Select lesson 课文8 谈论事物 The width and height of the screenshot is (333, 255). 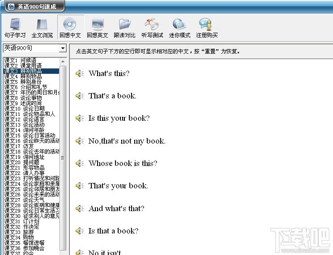(x=31, y=98)
